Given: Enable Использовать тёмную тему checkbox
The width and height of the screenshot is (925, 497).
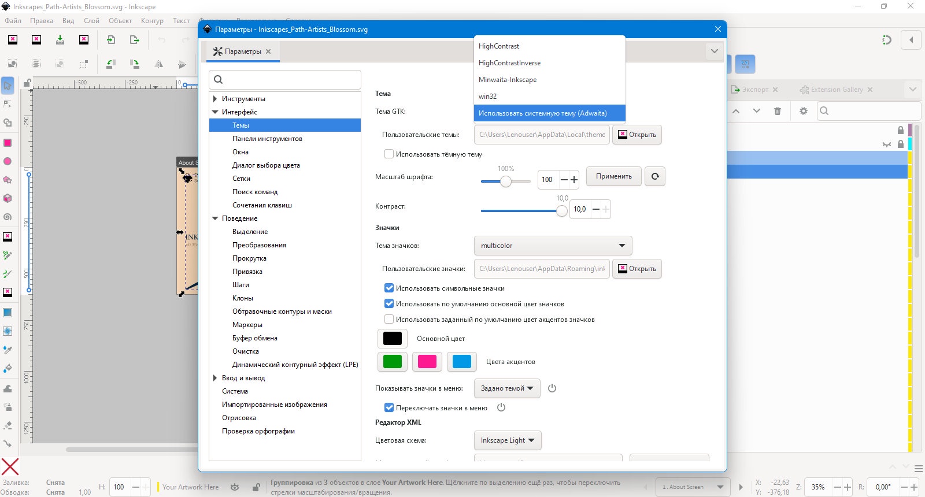Looking at the screenshot, I should click(389, 154).
